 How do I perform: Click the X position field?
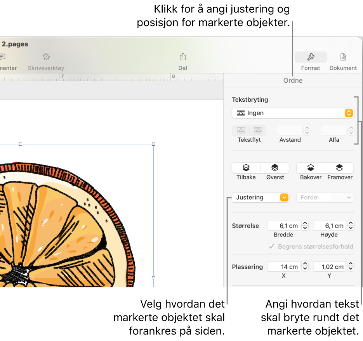click(284, 266)
